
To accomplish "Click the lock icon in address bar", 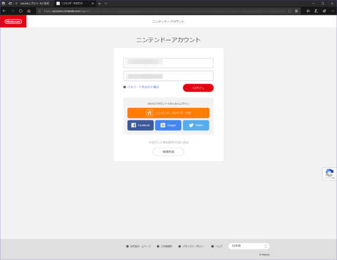I will [40, 11].
